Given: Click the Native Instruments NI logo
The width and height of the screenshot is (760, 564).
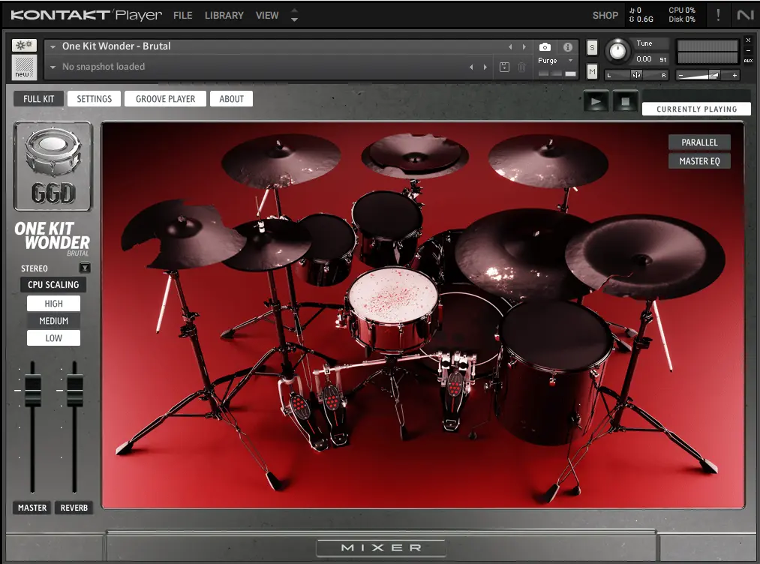Looking at the screenshot, I should pos(745,15).
